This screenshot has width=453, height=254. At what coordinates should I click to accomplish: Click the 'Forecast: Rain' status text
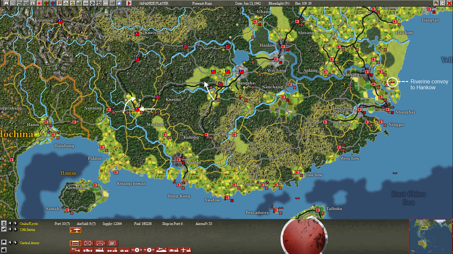coord(202,3)
